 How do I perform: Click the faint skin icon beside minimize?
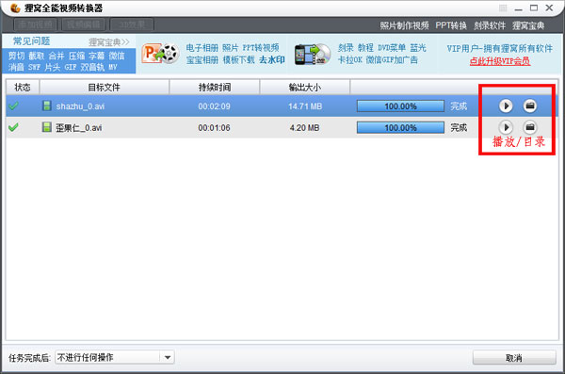503,8
